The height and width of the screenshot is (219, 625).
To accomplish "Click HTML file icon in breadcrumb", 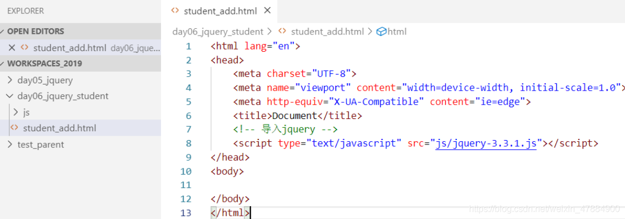I will 282,31.
